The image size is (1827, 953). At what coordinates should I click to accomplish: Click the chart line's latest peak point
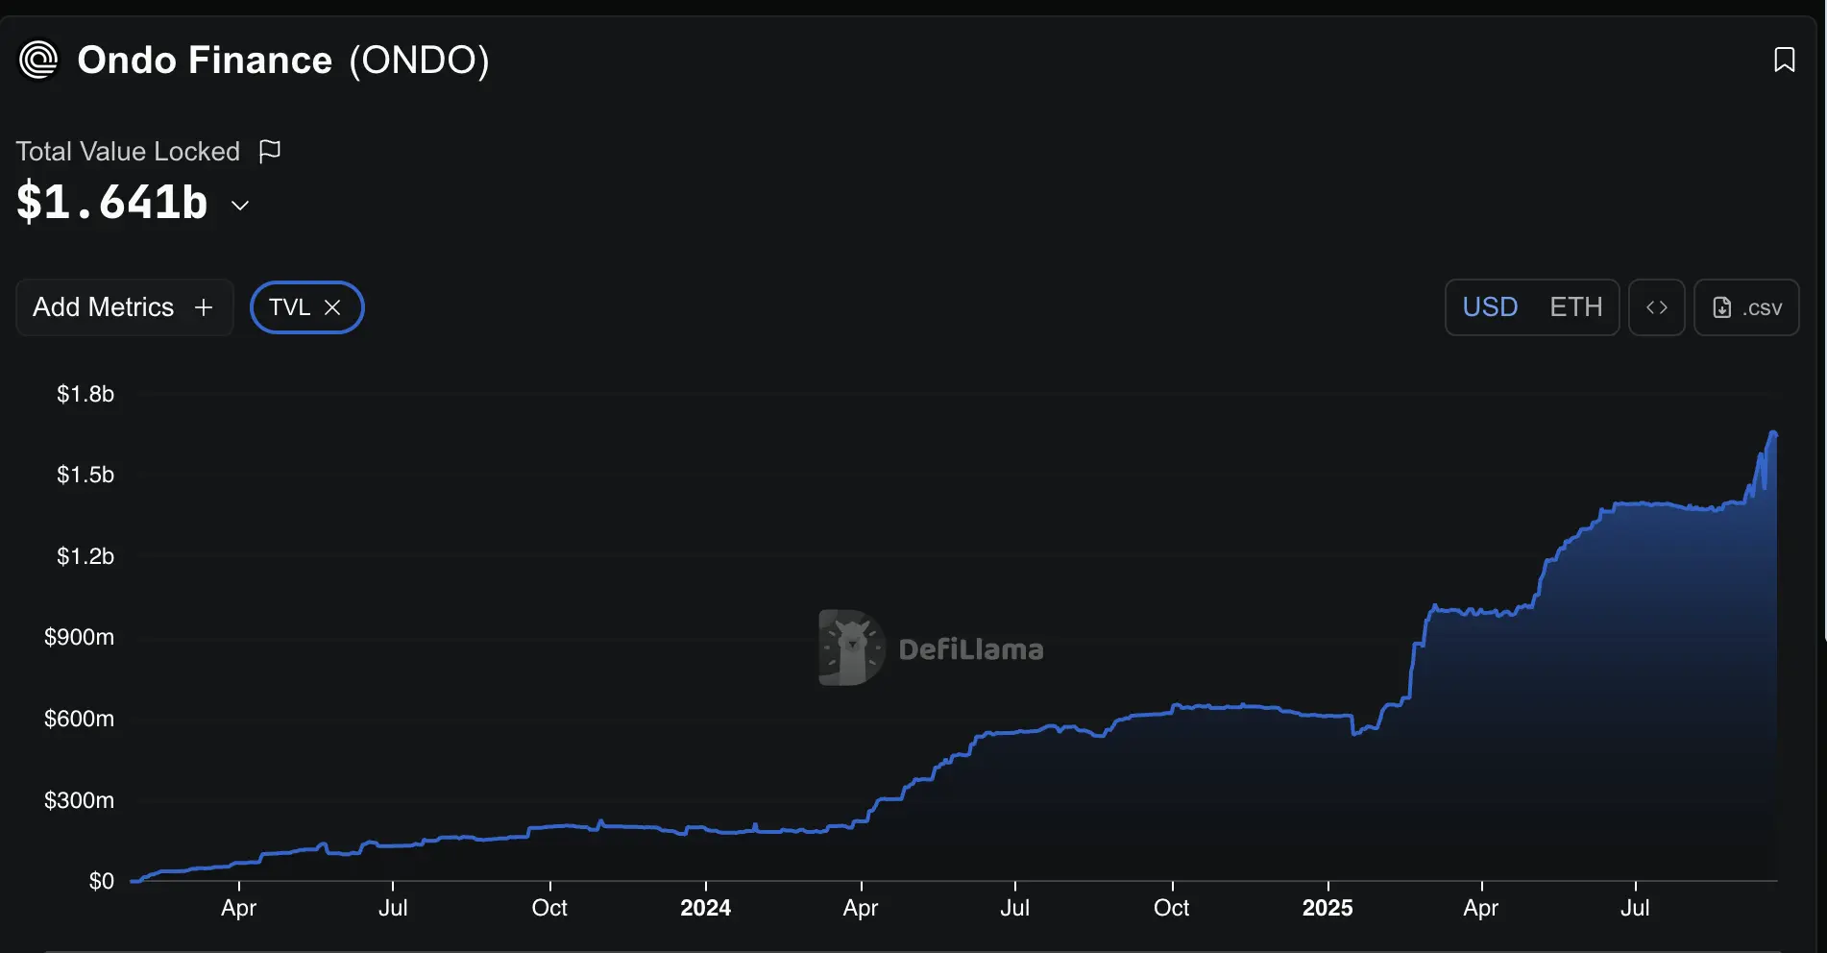click(1773, 433)
